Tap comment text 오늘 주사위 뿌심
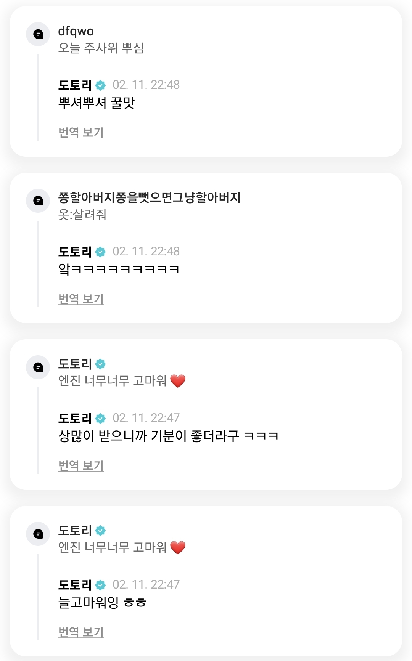 pyautogui.click(x=101, y=48)
